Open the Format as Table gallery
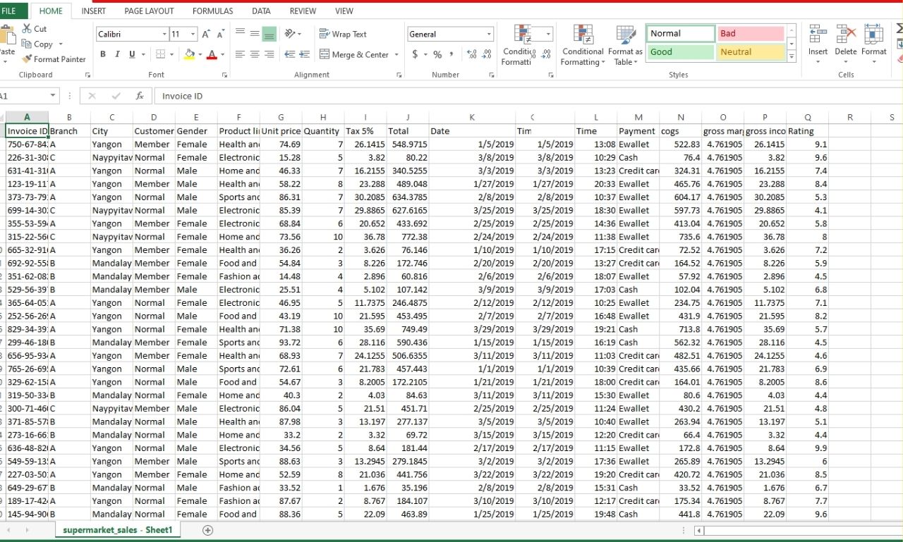Image resolution: width=903 pixels, height=542 pixels. click(x=625, y=47)
